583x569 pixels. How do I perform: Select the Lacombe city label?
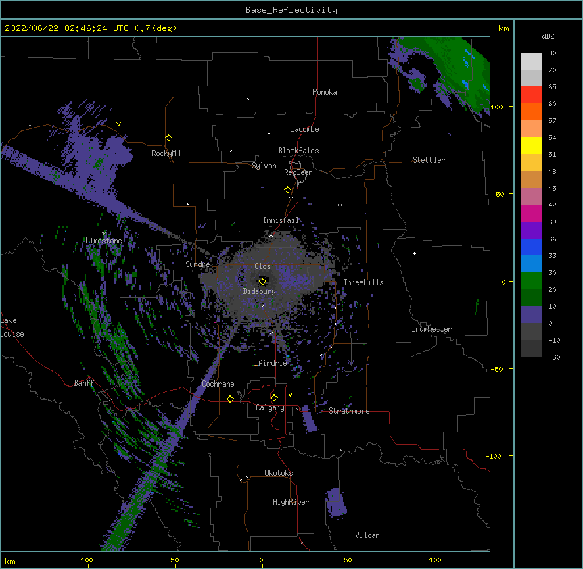(304, 129)
